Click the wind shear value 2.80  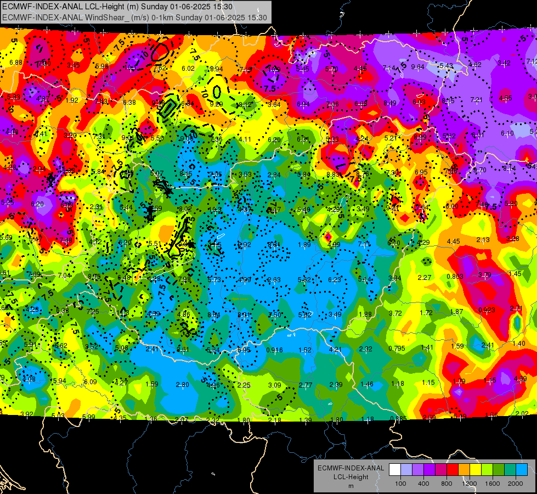click(x=182, y=385)
